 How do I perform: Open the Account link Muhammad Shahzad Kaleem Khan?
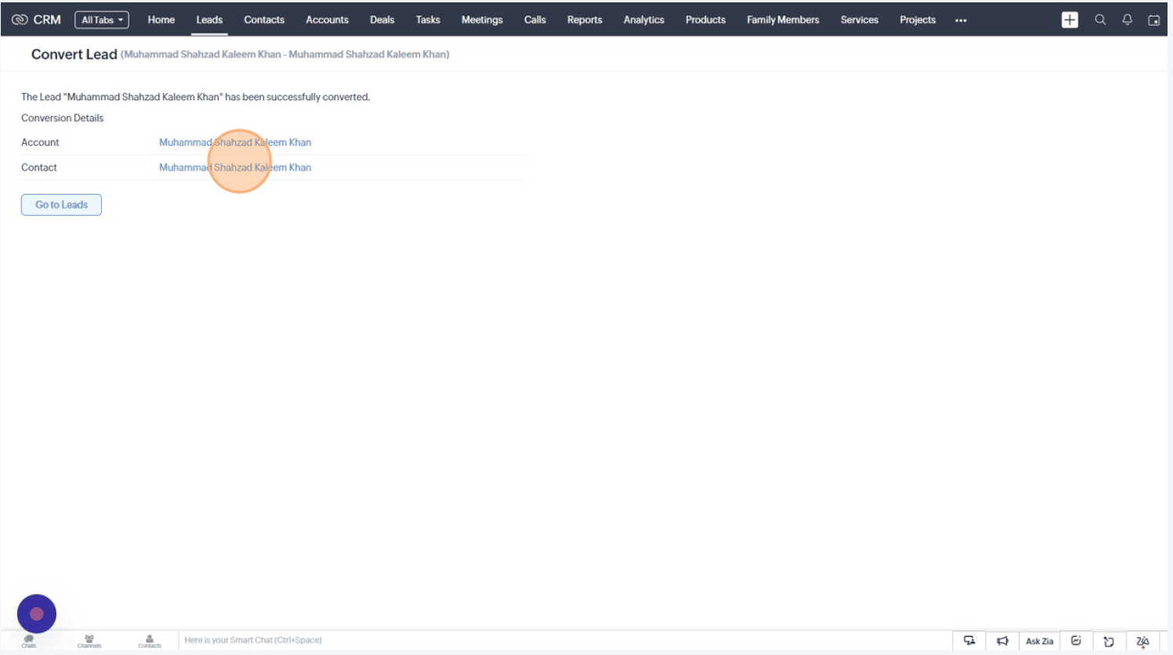pos(235,142)
